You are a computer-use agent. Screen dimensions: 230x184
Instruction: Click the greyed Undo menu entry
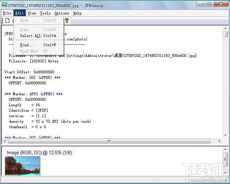tap(39, 20)
